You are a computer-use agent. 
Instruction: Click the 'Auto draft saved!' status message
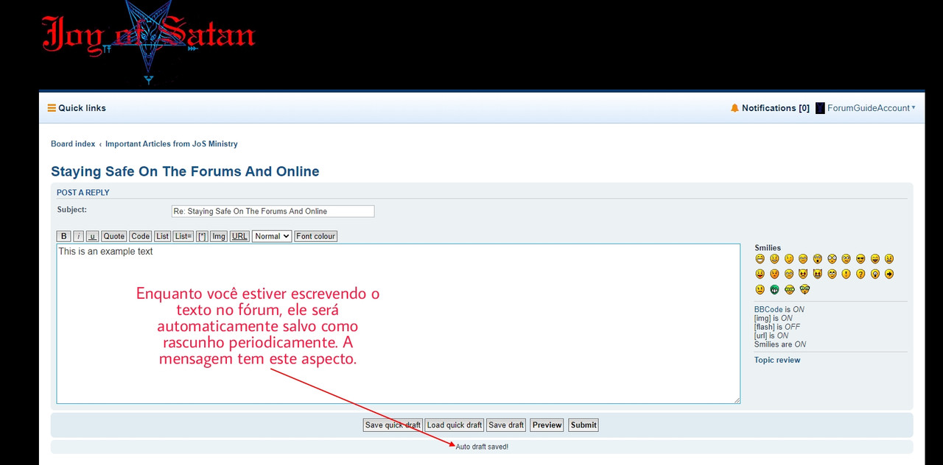482,447
